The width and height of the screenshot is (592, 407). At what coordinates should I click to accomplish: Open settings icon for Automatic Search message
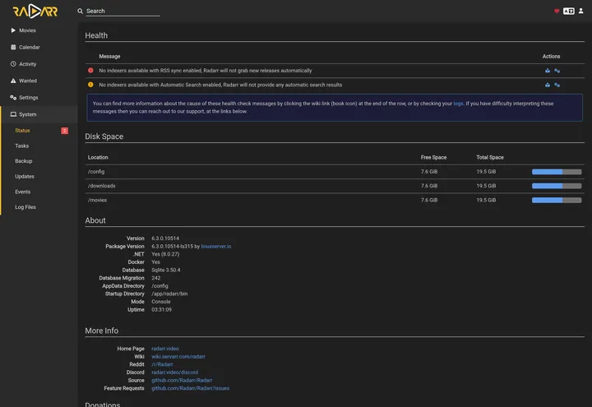tap(557, 85)
